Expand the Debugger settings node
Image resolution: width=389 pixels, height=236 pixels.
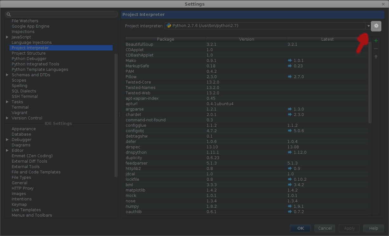pyautogui.click(x=7, y=140)
